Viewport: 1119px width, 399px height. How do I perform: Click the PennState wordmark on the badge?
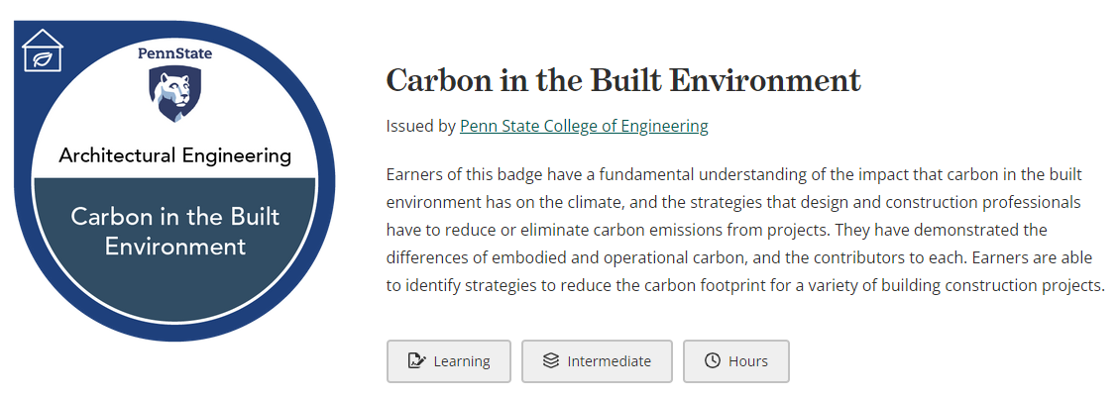click(174, 52)
